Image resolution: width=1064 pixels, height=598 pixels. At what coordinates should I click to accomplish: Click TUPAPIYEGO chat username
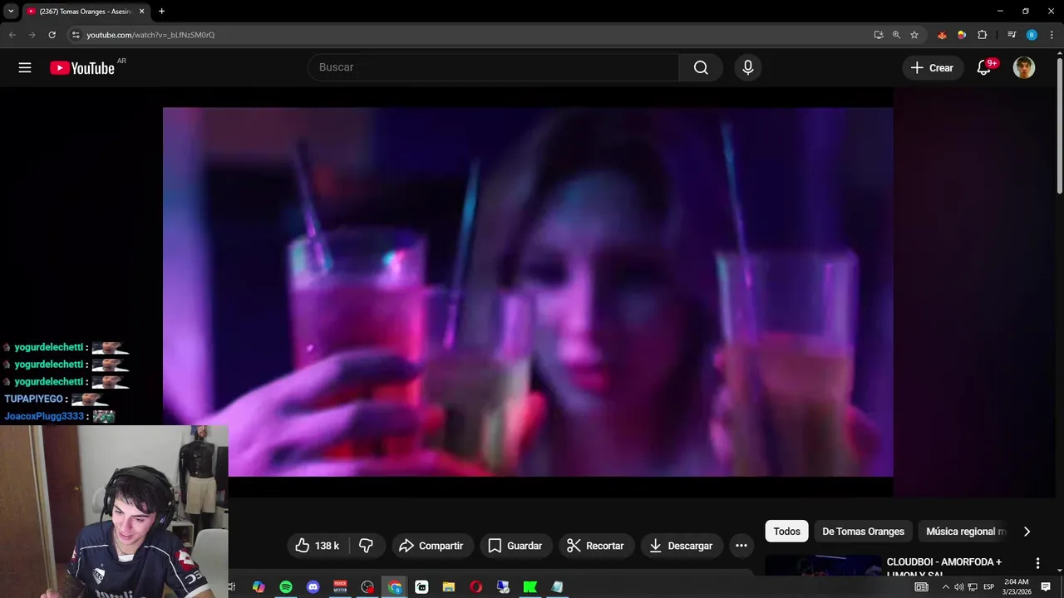[34, 399]
